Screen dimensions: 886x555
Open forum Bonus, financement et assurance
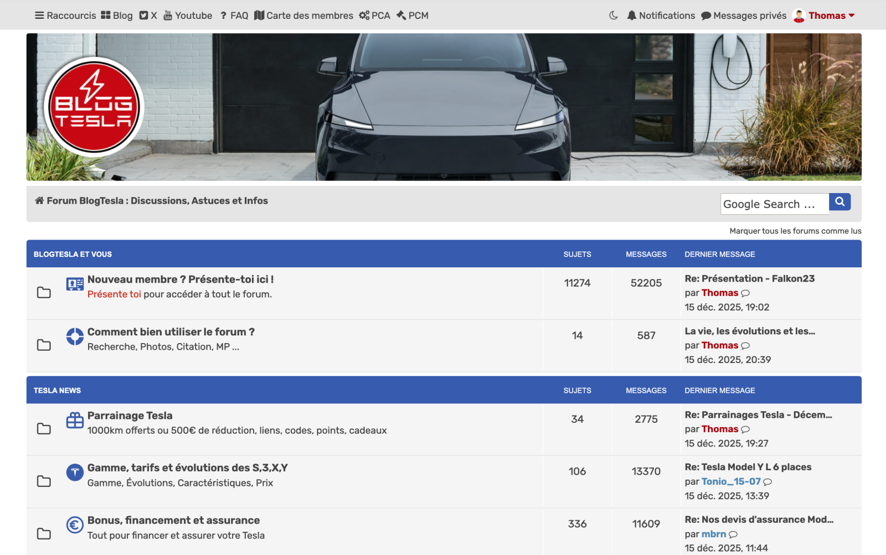tap(173, 520)
